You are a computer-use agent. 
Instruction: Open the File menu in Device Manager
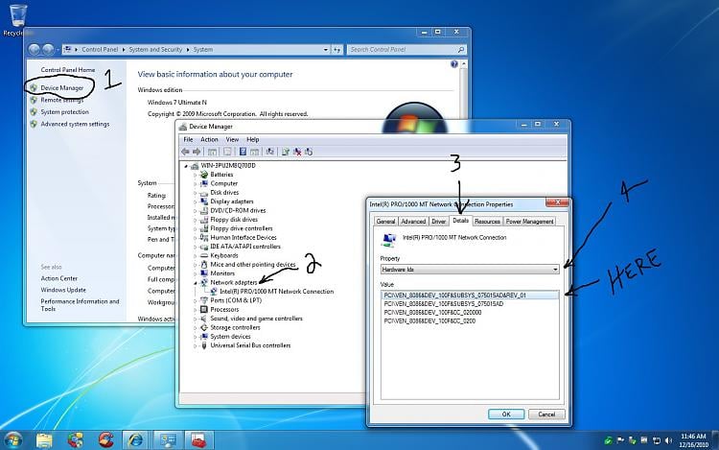coord(188,139)
